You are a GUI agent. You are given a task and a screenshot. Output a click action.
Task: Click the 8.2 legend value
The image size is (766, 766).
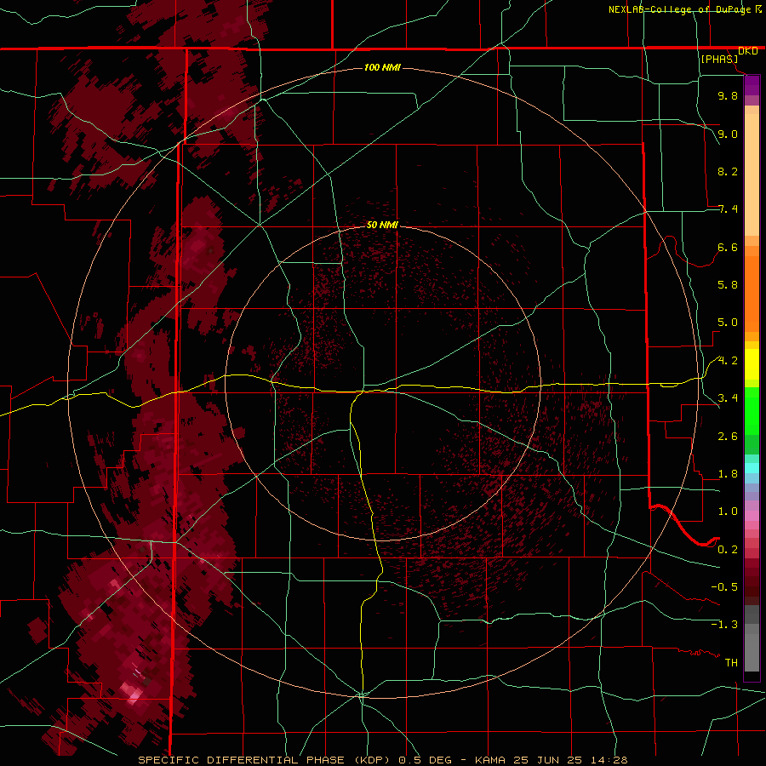[728, 171]
